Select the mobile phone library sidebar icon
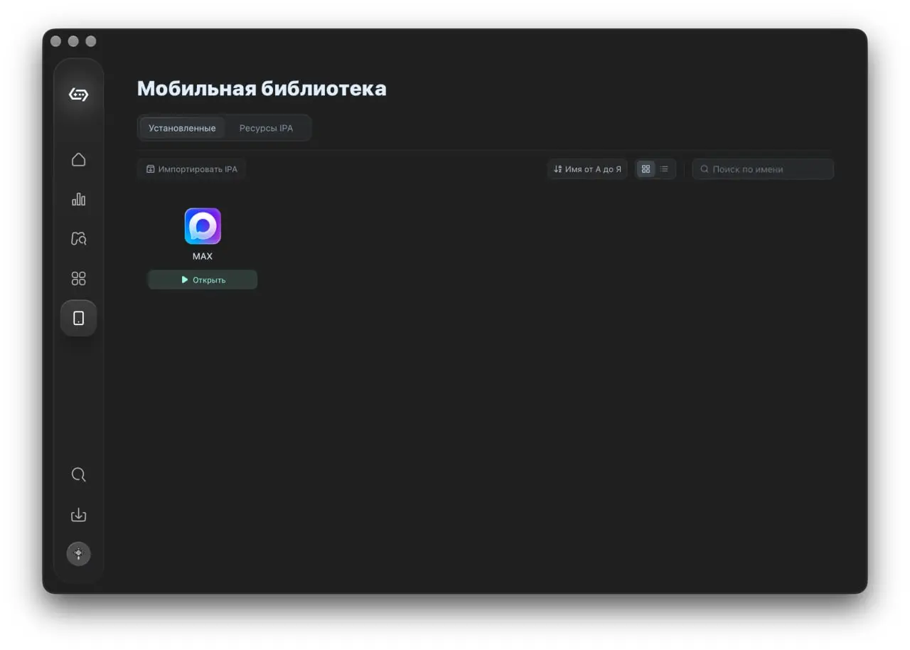This screenshot has height=650, width=910. 78,318
